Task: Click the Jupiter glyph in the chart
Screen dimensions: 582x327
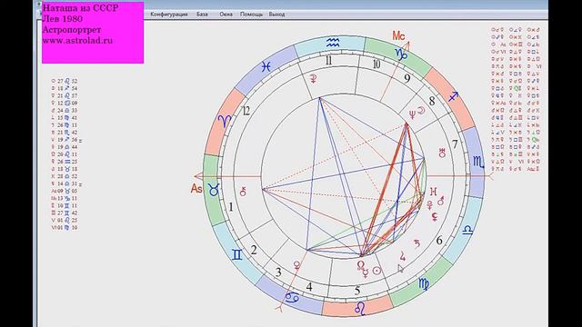Action: point(403,256)
